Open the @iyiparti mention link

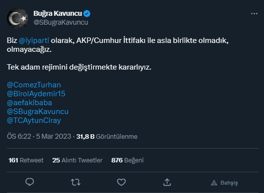tap(34, 40)
